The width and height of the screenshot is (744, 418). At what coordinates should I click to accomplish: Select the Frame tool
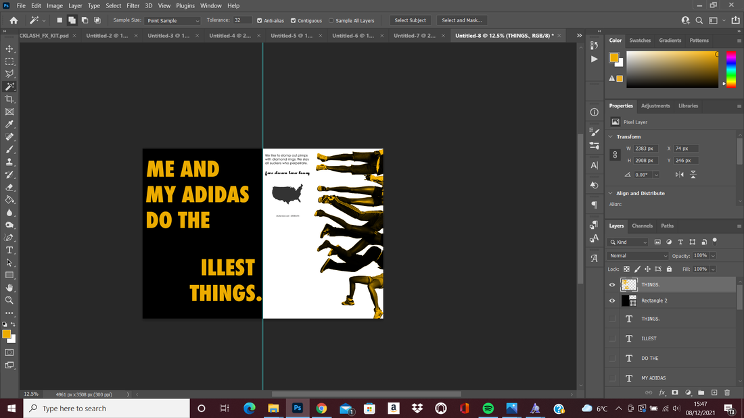click(9, 112)
